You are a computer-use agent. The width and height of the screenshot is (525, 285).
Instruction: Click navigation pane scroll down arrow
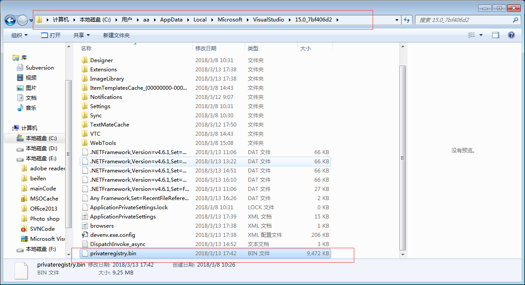(69, 254)
